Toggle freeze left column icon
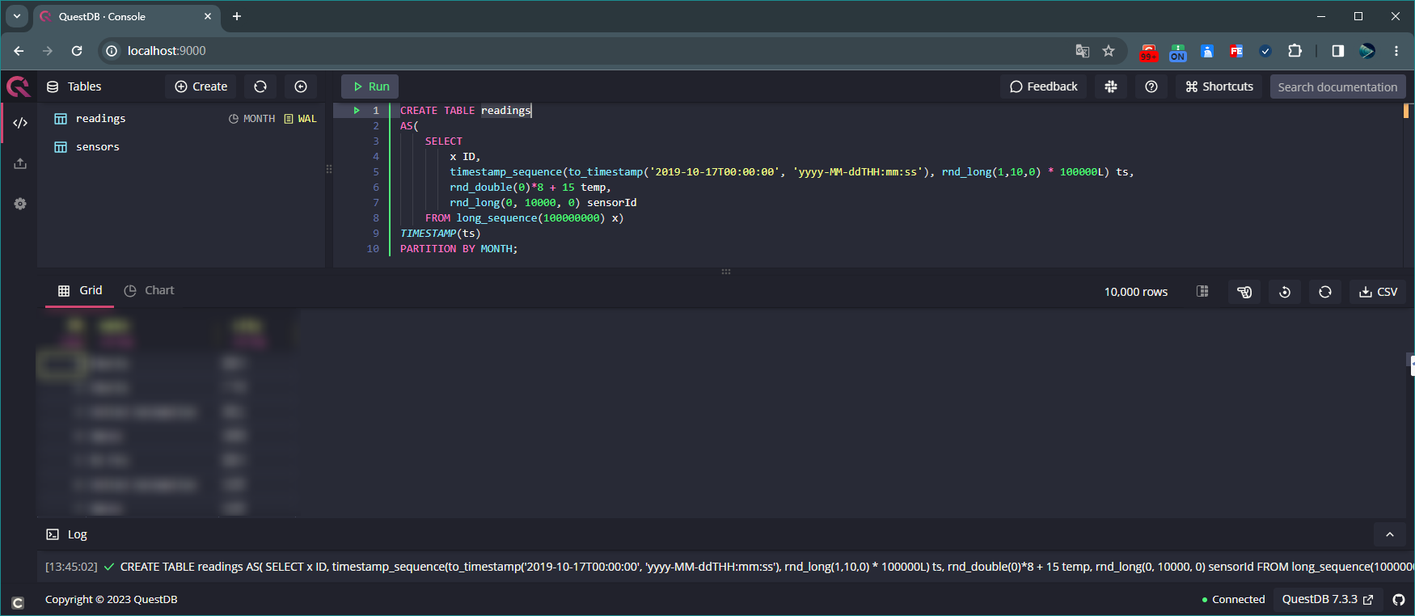The width and height of the screenshot is (1415, 616). point(1202,292)
